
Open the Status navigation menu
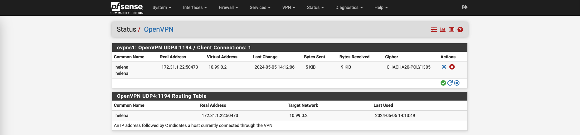(x=315, y=8)
